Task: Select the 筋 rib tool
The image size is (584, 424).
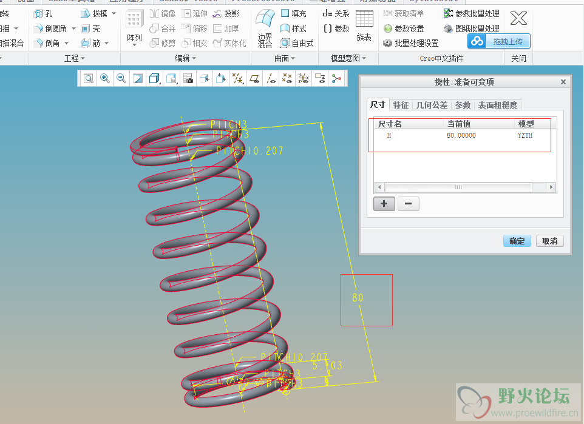Action: pyautogui.click(x=90, y=43)
